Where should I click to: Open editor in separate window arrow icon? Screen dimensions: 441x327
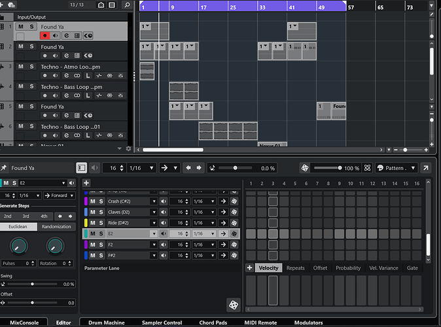tap(426, 168)
